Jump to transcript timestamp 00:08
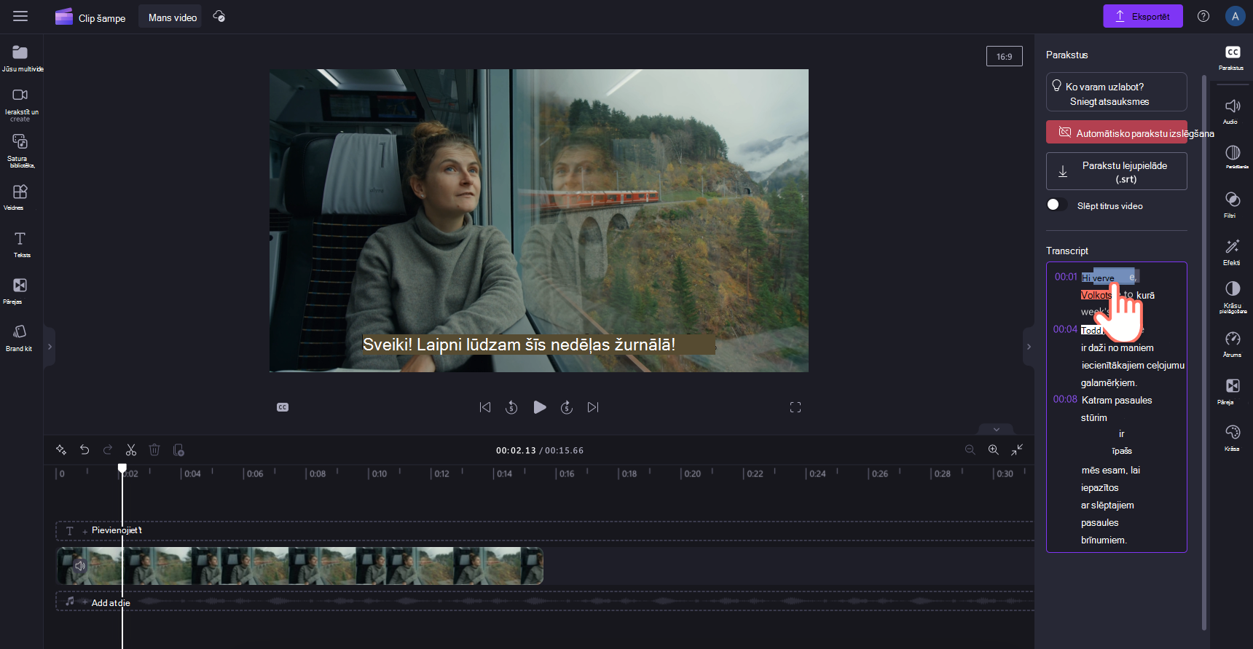 1064,399
